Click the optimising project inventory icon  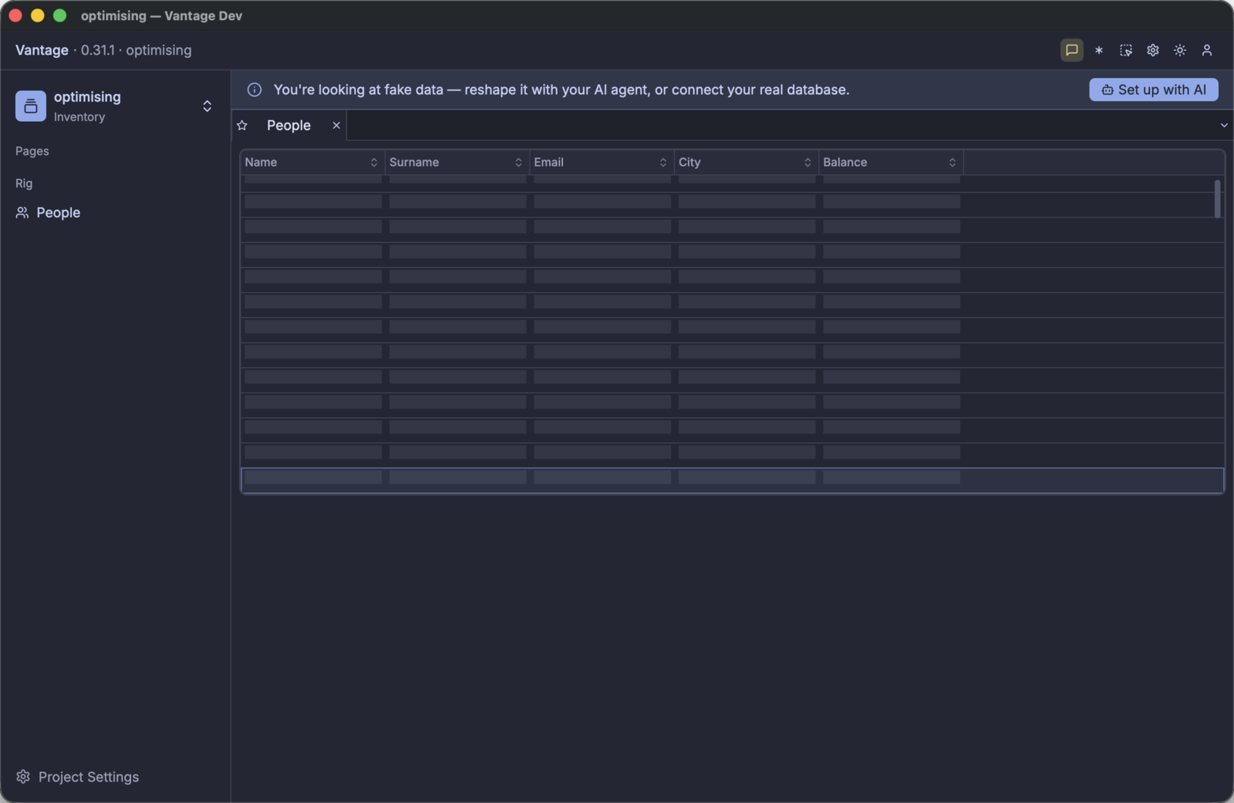click(x=31, y=106)
